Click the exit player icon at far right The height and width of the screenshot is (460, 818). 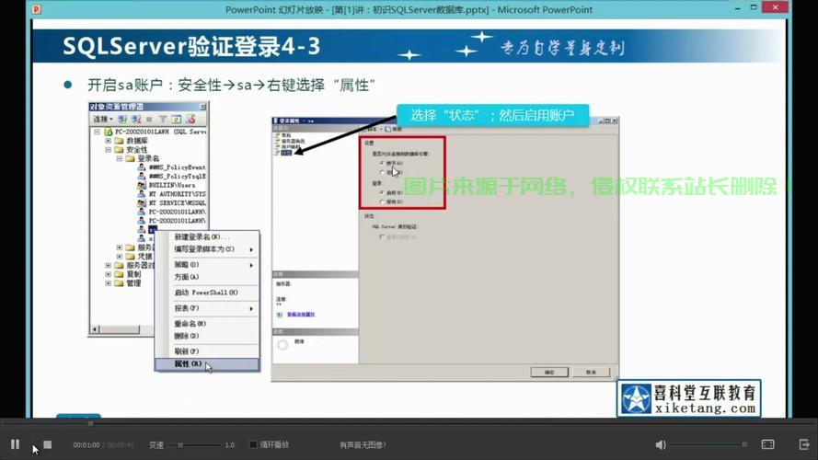pyautogui.click(x=804, y=444)
